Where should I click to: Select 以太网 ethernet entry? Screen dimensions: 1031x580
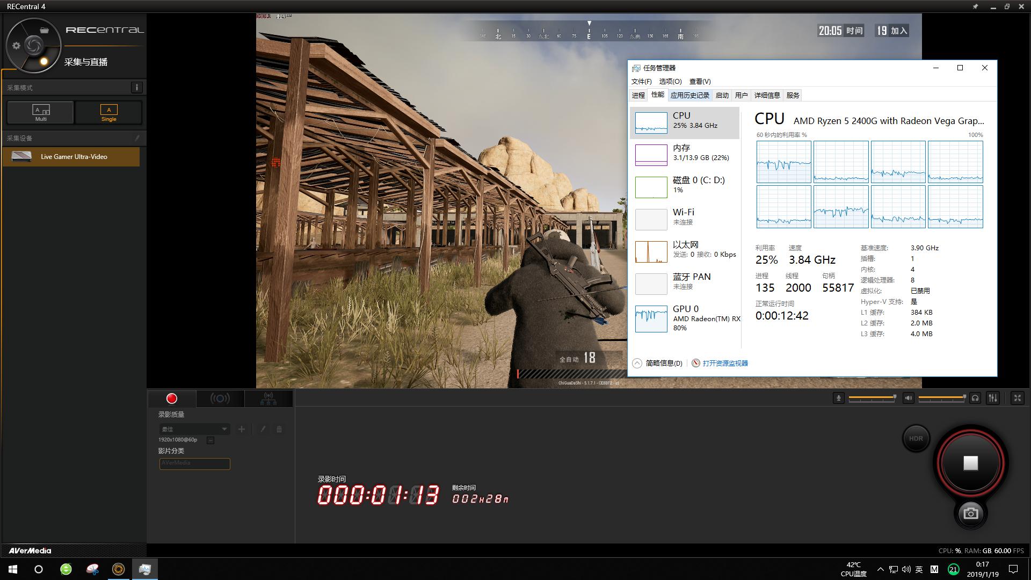tap(685, 251)
